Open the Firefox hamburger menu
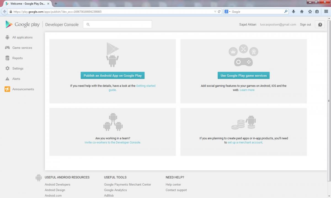Viewport: 331px width, 198px height. coord(326,12)
